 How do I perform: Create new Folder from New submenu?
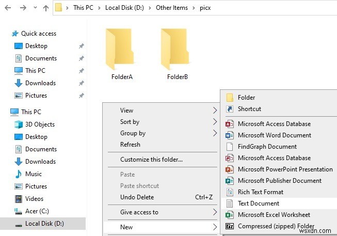pos(279,98)
